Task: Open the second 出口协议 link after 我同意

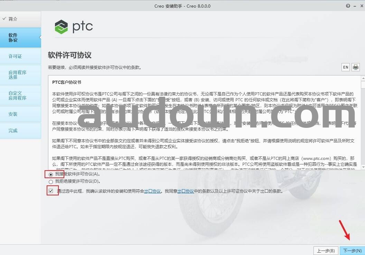Action: (x=186, y=191)
